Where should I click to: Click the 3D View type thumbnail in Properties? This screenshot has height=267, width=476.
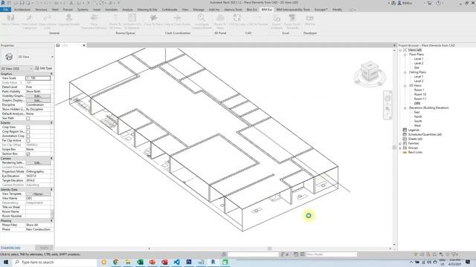[x=9, y=56]
